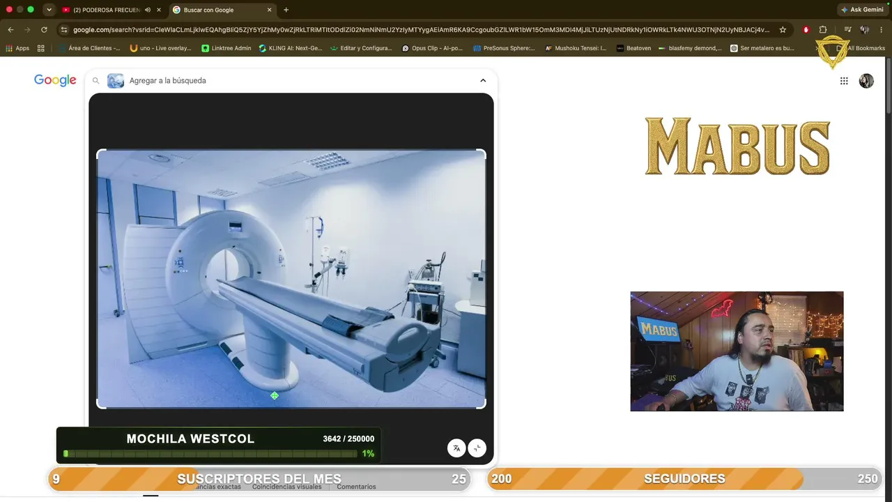Open the Extensions puzzle menu
The width and height of the screenshot is (892, 502).
pyautogui.click(x=823, y=30)
